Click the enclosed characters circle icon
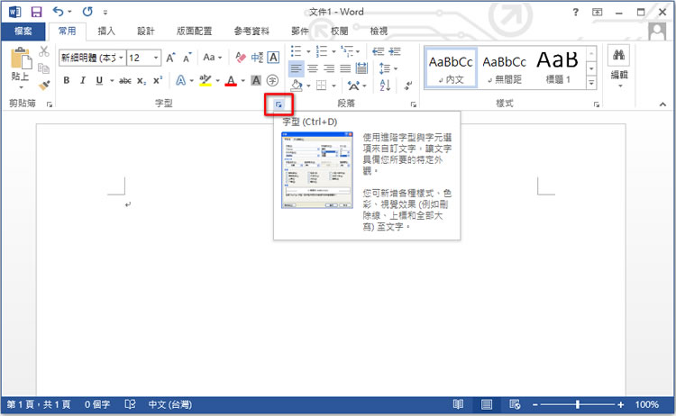 [272, 80]
